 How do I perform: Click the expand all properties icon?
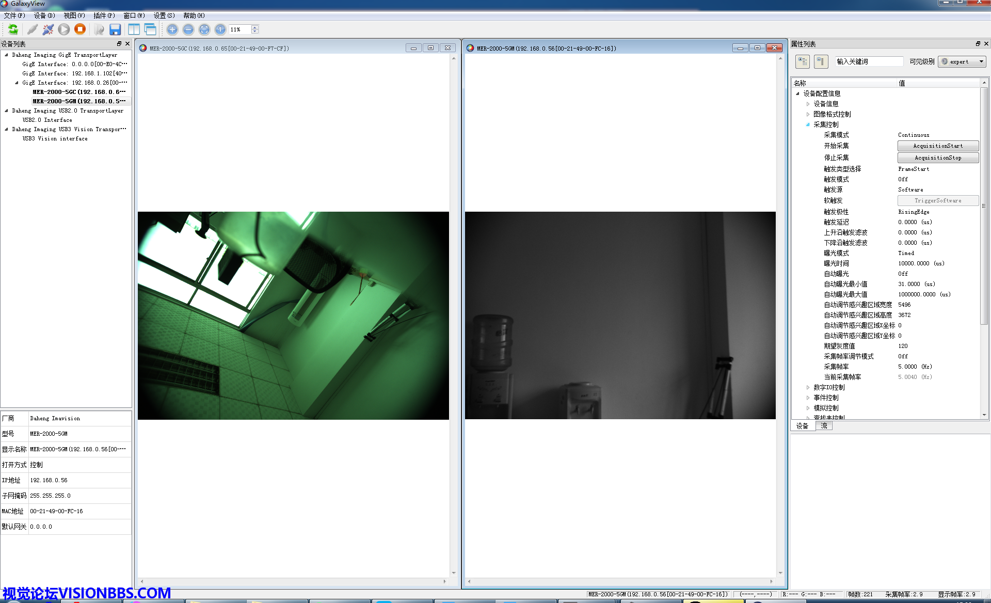pyautogui.click(x=803, y=61)
